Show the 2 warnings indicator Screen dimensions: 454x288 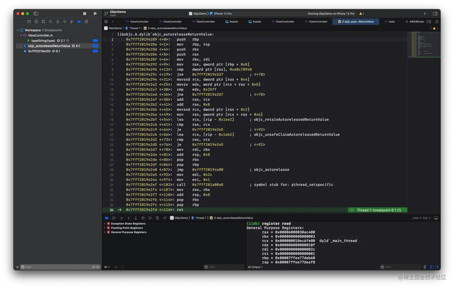[362, 14]
